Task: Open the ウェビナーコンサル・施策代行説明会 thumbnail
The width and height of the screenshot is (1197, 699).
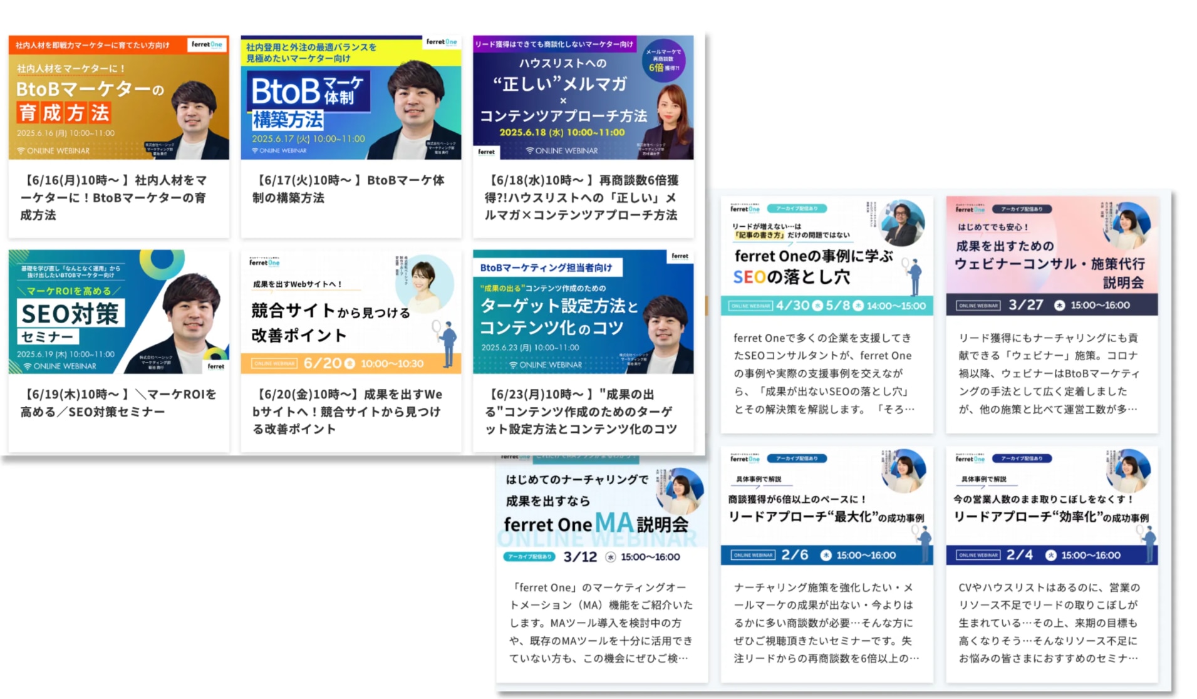Action: [x=1052, y=256]
